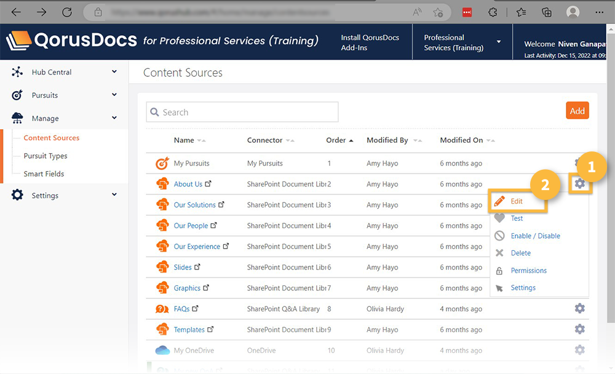
Task: Expand the Settings sidebar section
Action: tap(114, 194)
